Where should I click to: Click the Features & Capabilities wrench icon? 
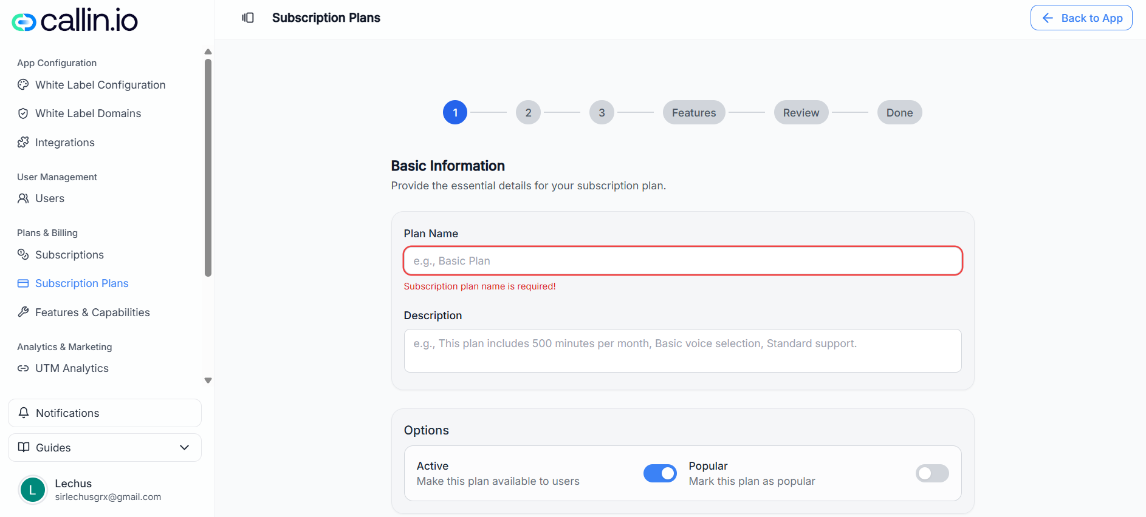pos(23,312)
